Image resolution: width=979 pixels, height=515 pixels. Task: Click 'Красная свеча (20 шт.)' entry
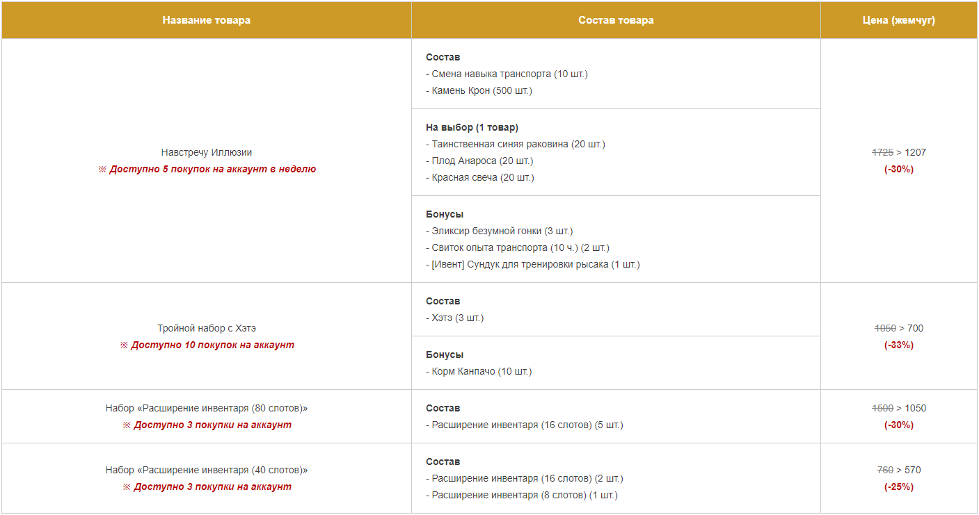479,177
